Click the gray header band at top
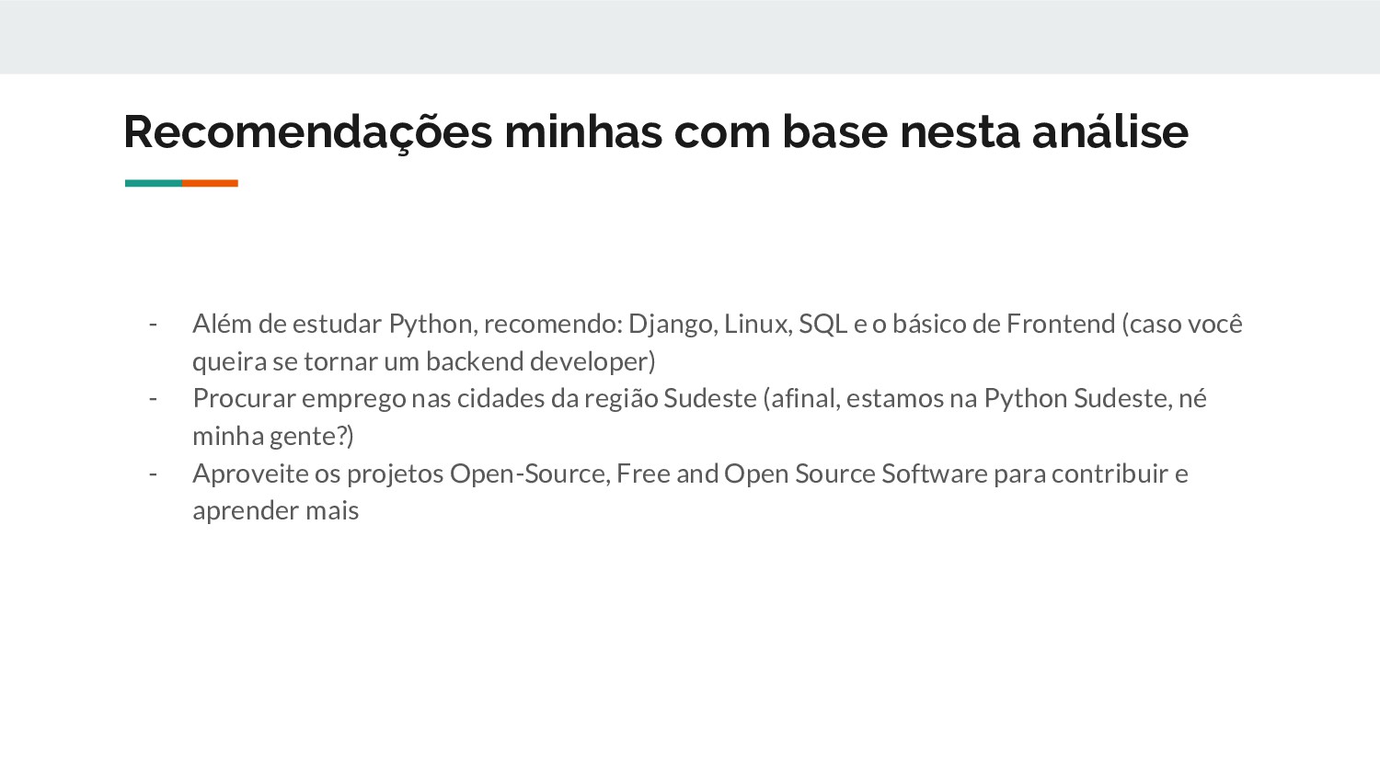 [690, 37]
